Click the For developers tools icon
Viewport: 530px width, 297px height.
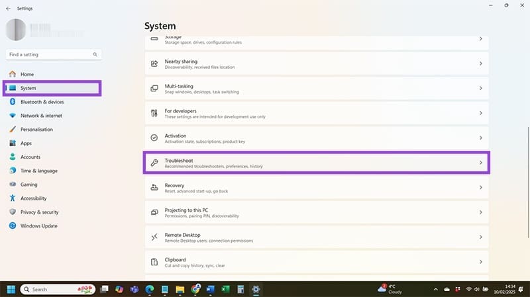coord(154,113)
